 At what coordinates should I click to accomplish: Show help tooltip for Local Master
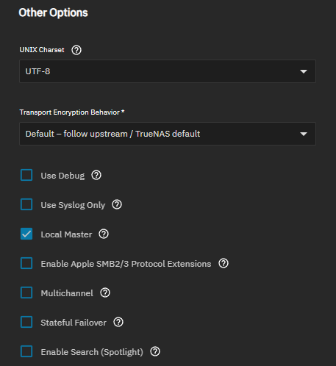pyautogui.click(x=104, y=234)
